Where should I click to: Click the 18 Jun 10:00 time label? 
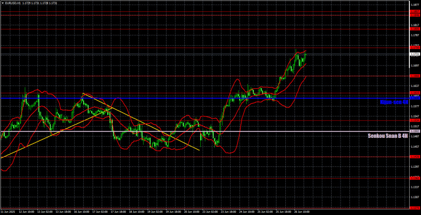point(138,212)
